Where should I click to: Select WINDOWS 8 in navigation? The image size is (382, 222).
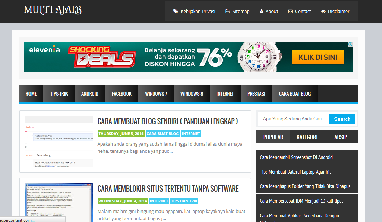coord(192,94)
